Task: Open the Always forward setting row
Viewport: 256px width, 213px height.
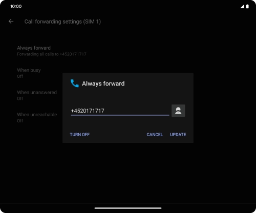Action: [x=52, y=51]
